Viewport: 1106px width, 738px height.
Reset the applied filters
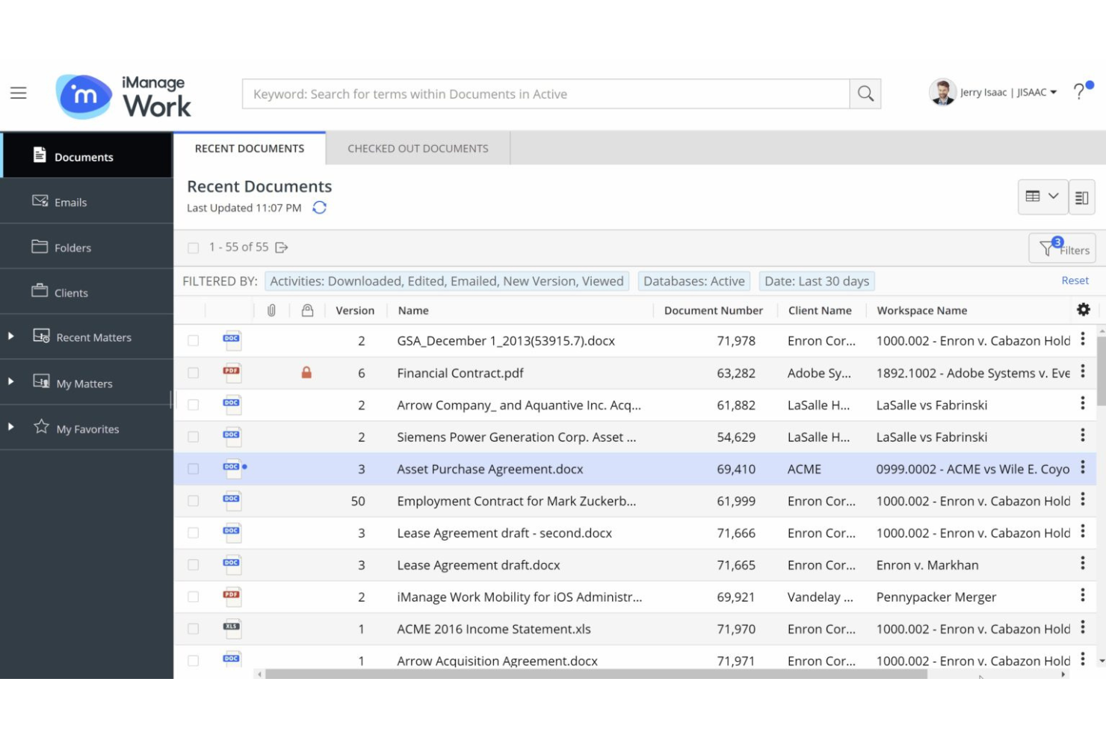tap(1075, 280)
